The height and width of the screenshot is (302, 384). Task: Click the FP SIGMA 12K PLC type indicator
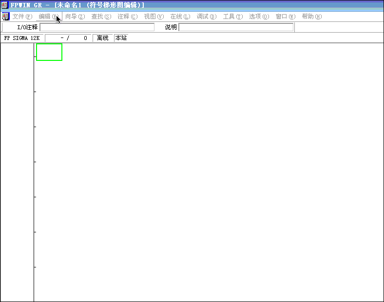coord(22,38)
